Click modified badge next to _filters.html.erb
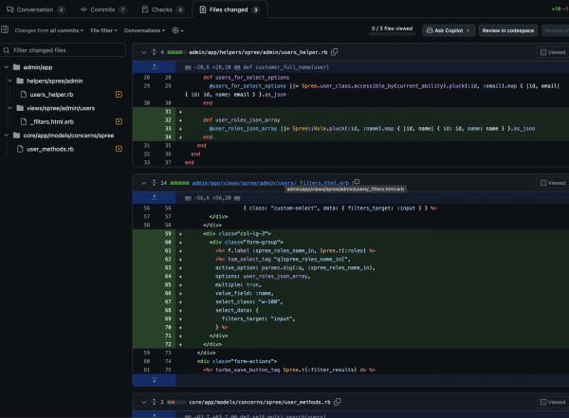This screenshot has height=418, width=569. [119, 121]
